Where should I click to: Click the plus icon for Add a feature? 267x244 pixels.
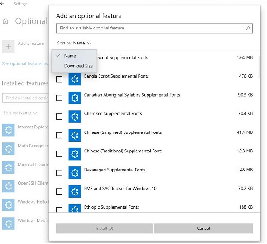pyautogui.click(x=8, y=46)
